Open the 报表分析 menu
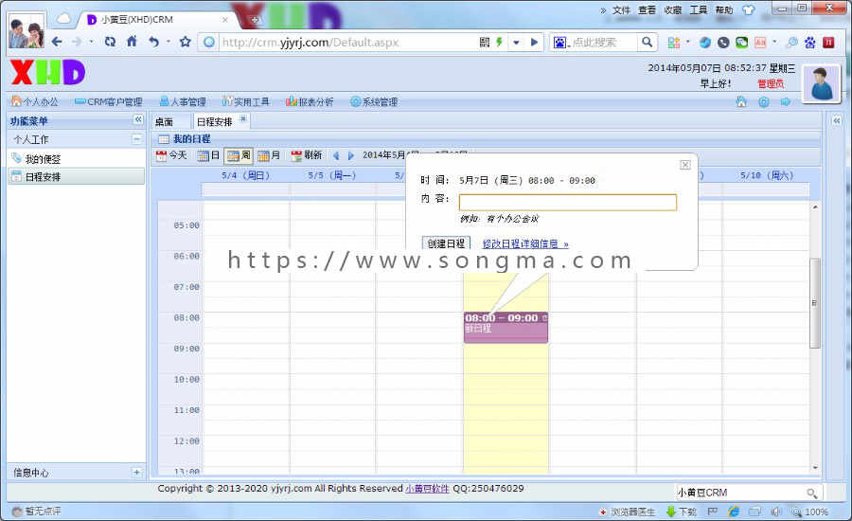852x521 pixels. [310, 101]
